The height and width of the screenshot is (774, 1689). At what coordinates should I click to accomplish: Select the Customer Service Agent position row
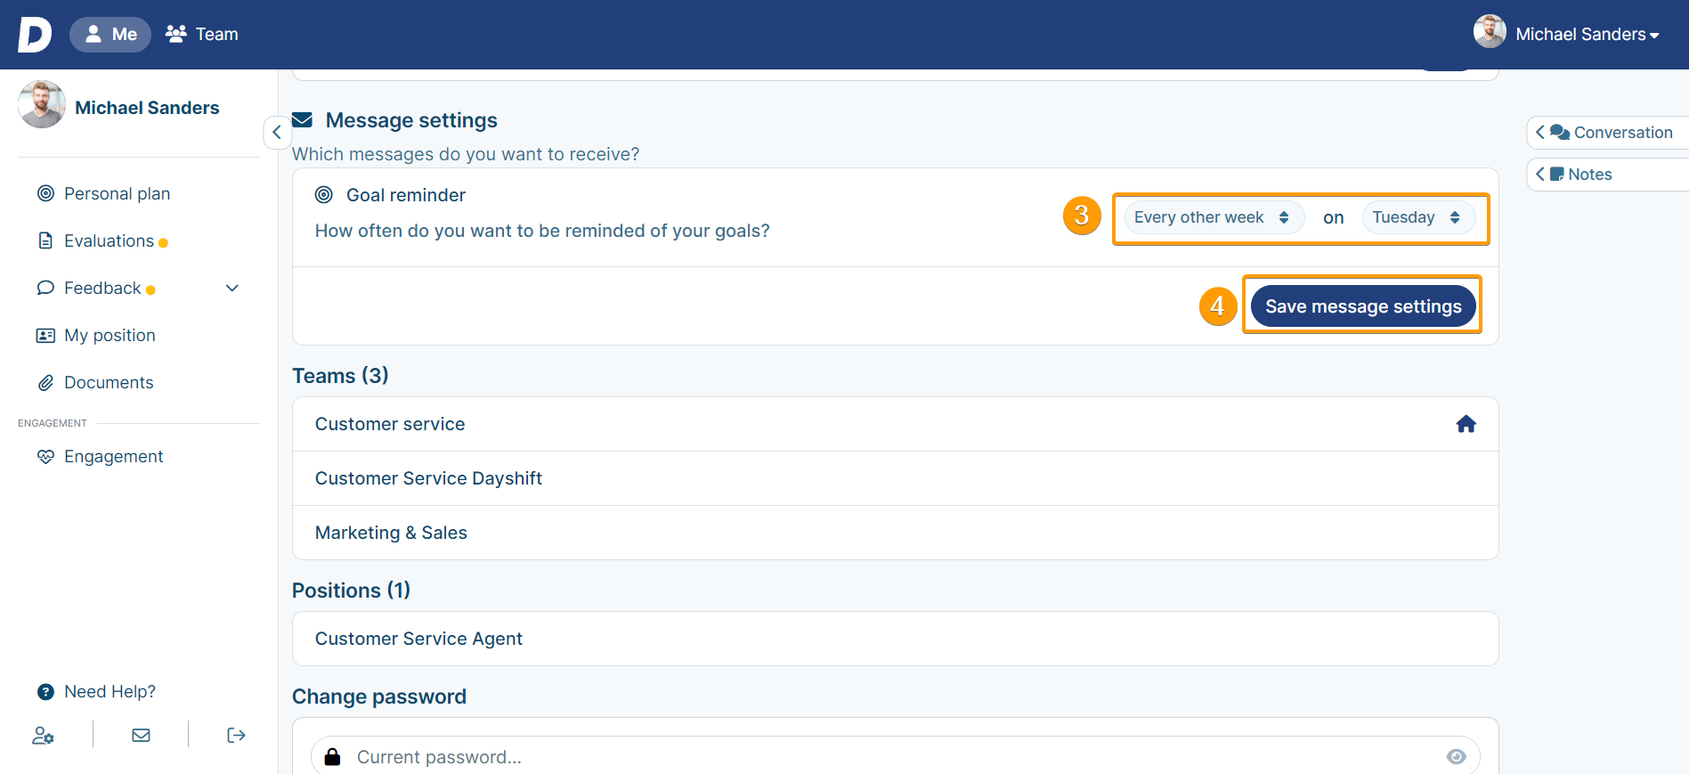pyautogui.click(x=895, y=639)
